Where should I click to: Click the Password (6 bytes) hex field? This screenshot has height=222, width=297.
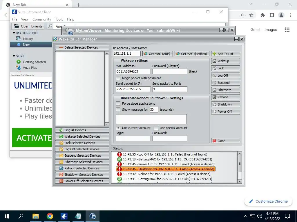click(170, 72)
